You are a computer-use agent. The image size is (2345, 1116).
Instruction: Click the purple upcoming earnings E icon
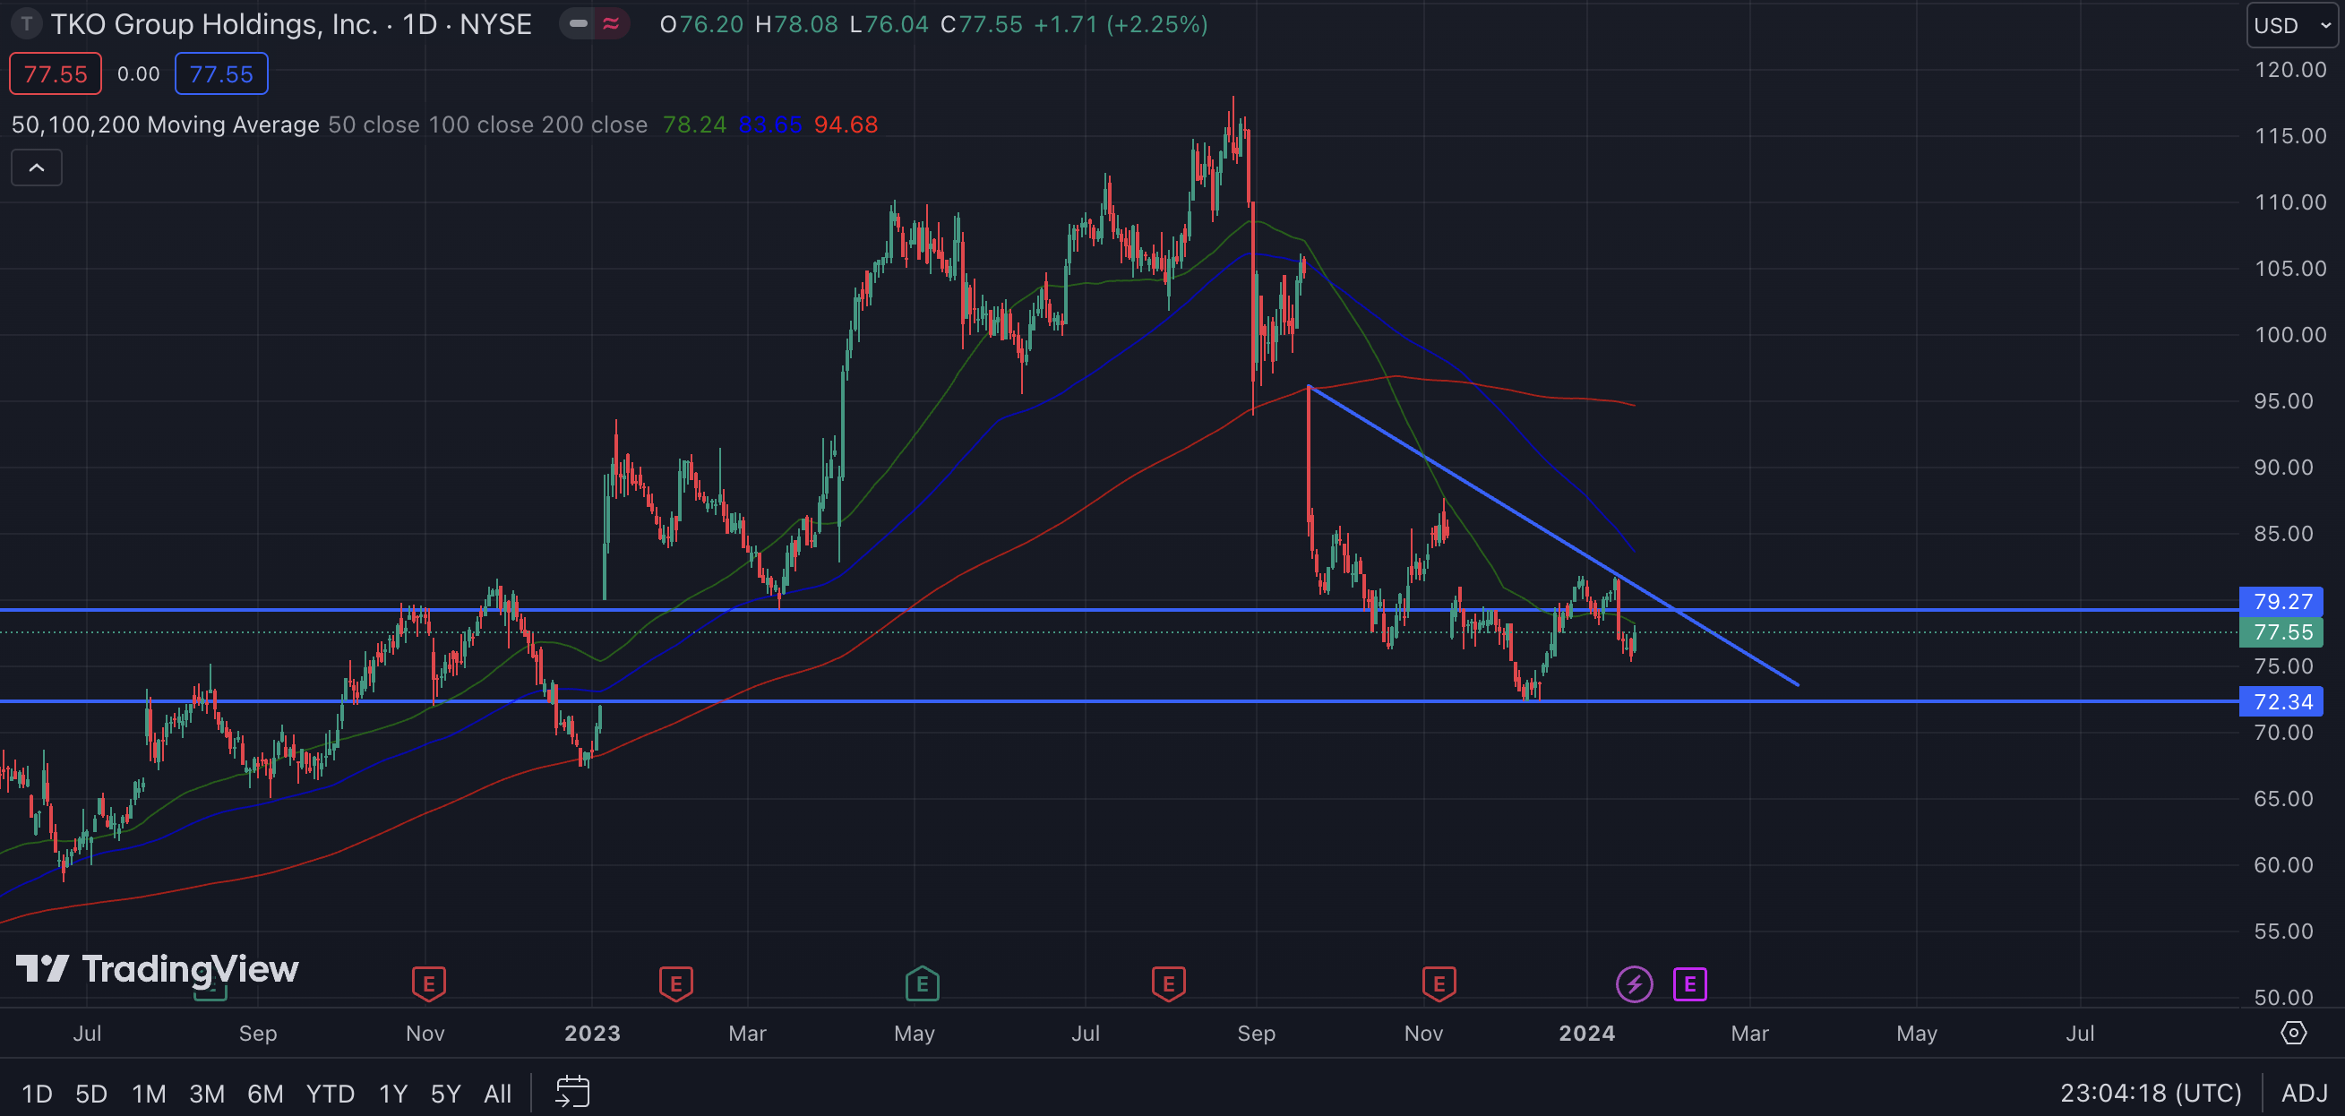[1689, 984]
